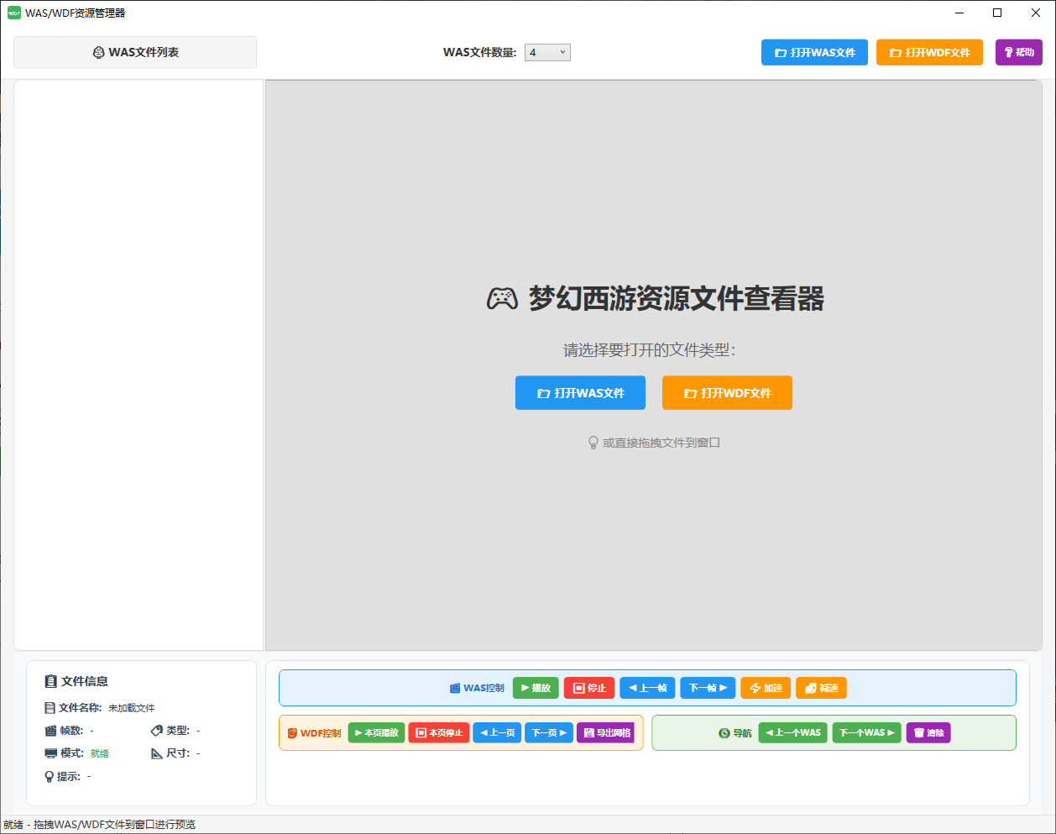Click the lightbulb icon beside 或直接拖拽文件到窗口
The height and width of the screenshot is (834, 1056).
point(593,443)
